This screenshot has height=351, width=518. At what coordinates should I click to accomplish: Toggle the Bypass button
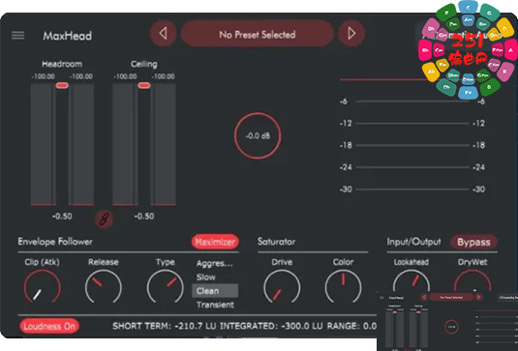pos(473,242)
